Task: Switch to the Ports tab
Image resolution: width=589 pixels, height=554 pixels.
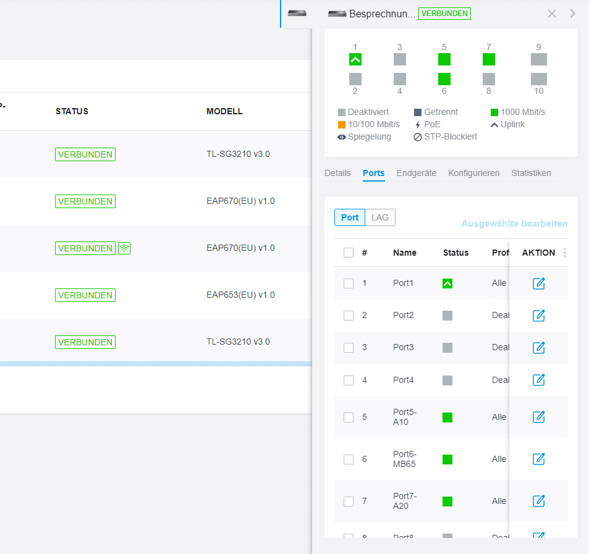Action: click(373, 173)
